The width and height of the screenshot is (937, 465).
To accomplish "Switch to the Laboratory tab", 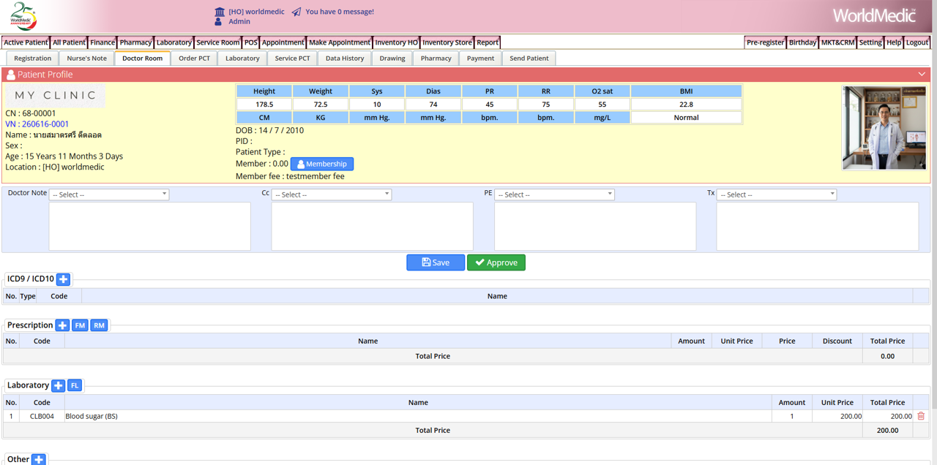I will tap(242, 58).
